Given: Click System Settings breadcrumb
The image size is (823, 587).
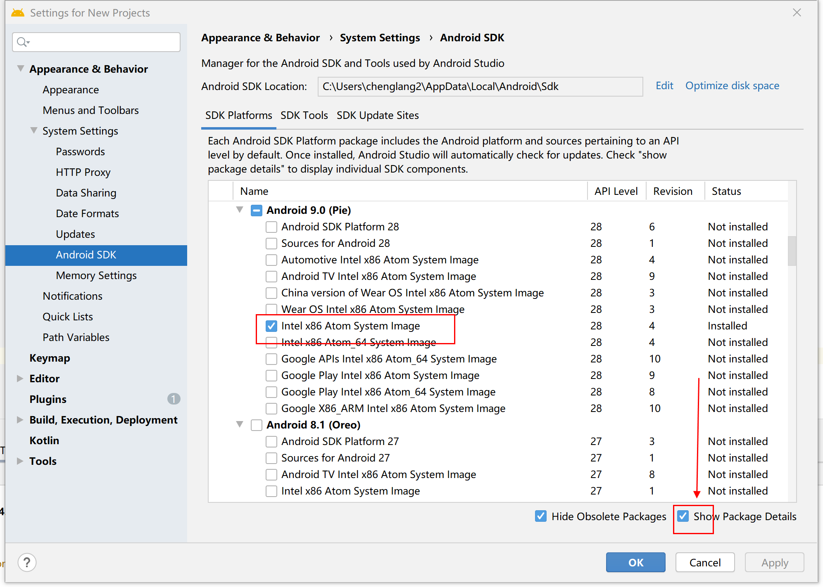Looking at the screenshot, I should click(x=380, y=38).
